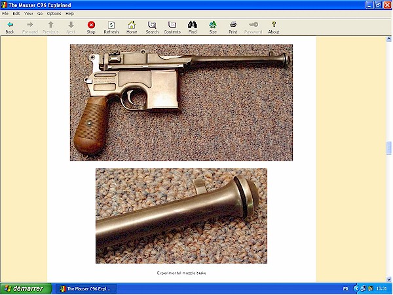The height and width of the screenshot is (295, 393).
Task: Click the vertical scrollbar up arrow
Action: click(388, 39)
